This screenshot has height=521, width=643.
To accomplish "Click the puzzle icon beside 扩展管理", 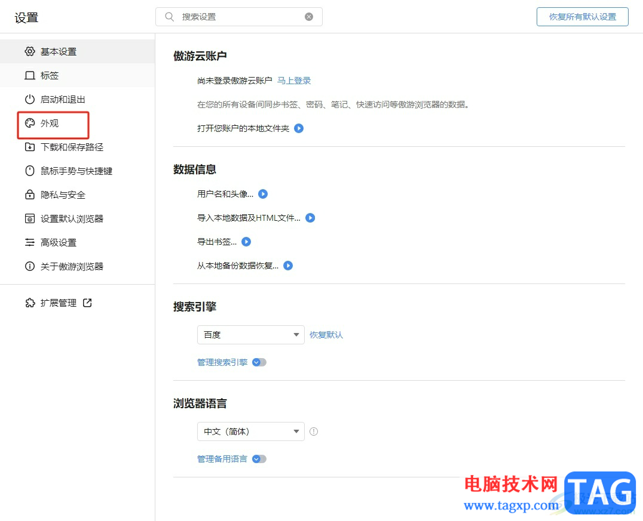I will point(29,303).
